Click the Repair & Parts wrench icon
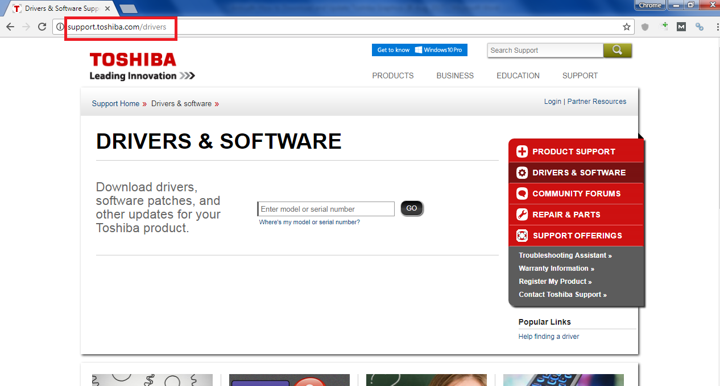 (522, 215)
